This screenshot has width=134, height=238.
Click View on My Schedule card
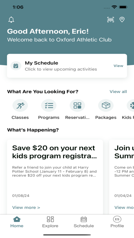(118, 66)
